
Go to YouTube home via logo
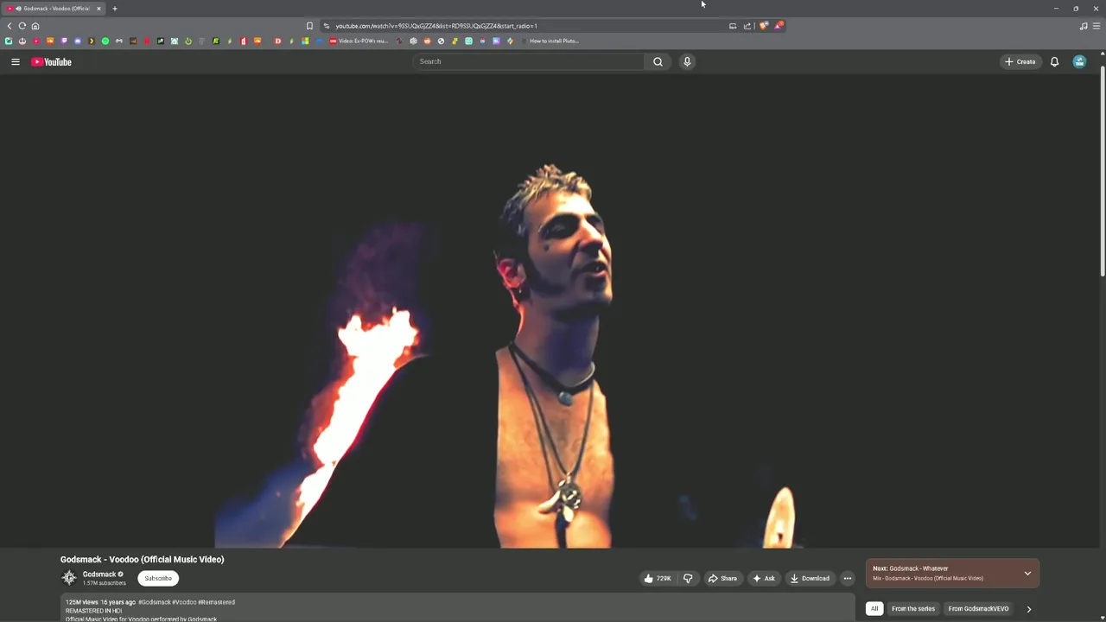pos(52,61)
